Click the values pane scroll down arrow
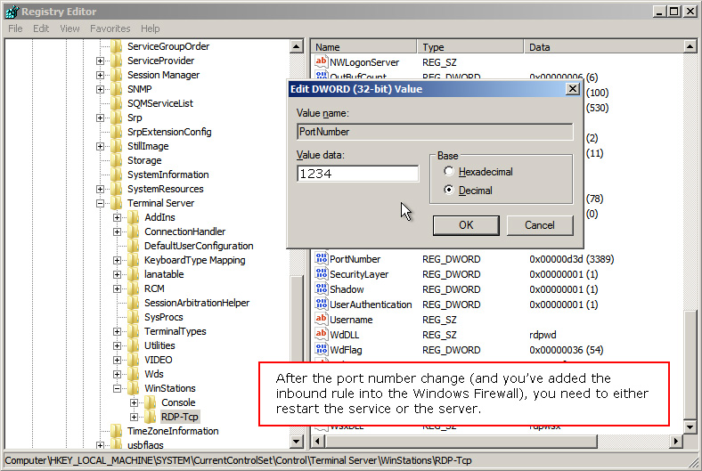This screenshot has height=471, width=702. pos(690,427)
